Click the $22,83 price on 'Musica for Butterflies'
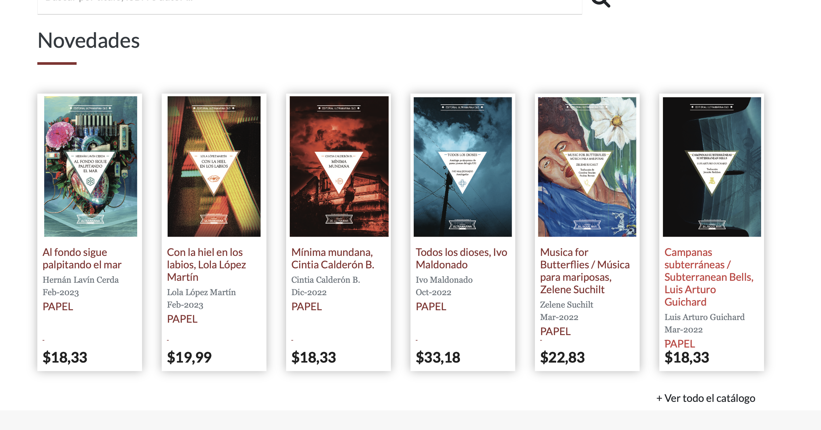821x430 pixels. tap(562, 357)
